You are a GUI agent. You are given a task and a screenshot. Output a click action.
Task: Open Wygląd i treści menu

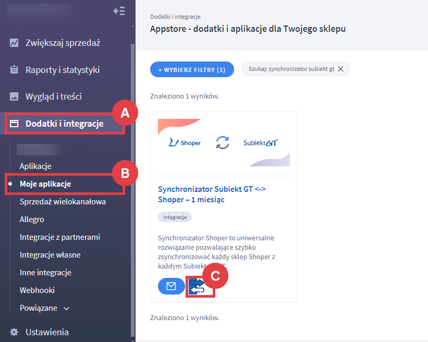[54, 96]
